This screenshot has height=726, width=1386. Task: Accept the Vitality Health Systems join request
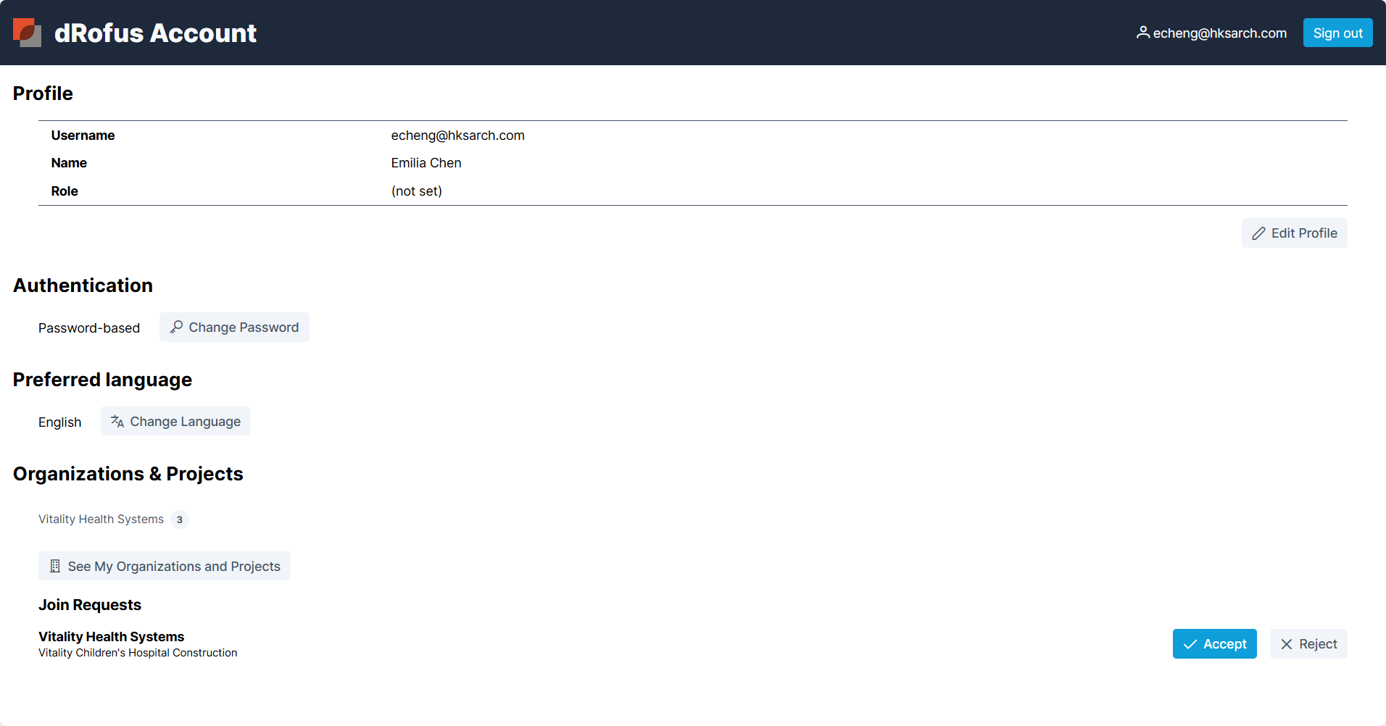(1215, 644)
